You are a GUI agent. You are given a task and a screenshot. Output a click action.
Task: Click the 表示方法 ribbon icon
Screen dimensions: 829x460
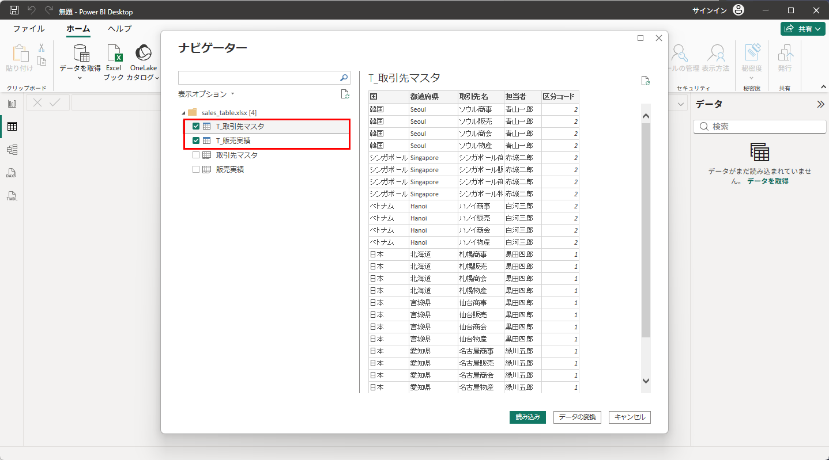[715, 53]
